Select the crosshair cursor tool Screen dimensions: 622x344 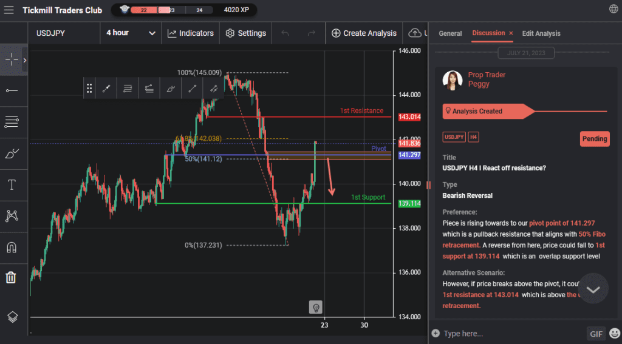point(12,60)
